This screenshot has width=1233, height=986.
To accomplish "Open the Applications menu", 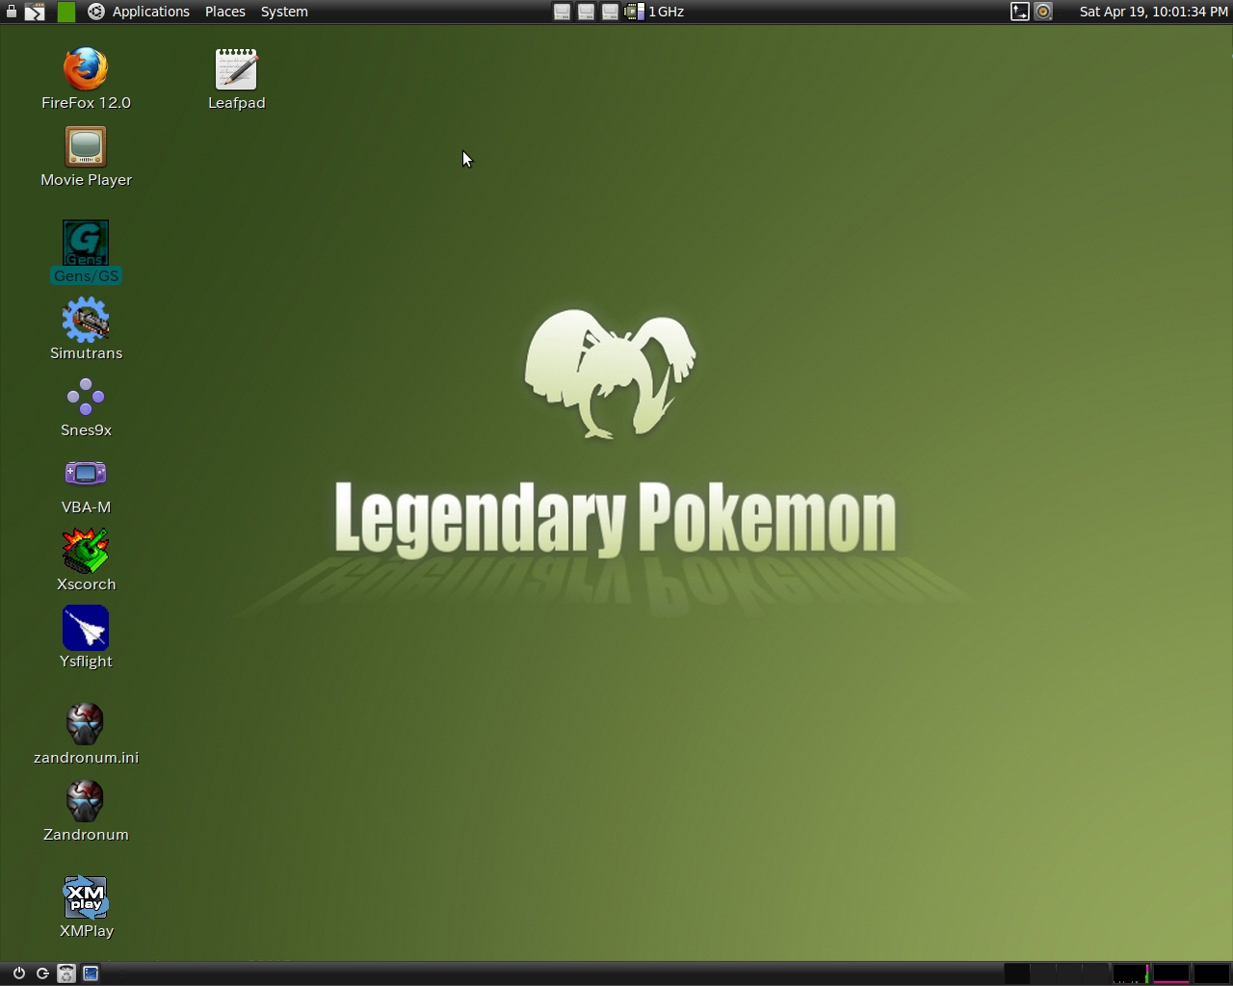I will pos(149,12).
